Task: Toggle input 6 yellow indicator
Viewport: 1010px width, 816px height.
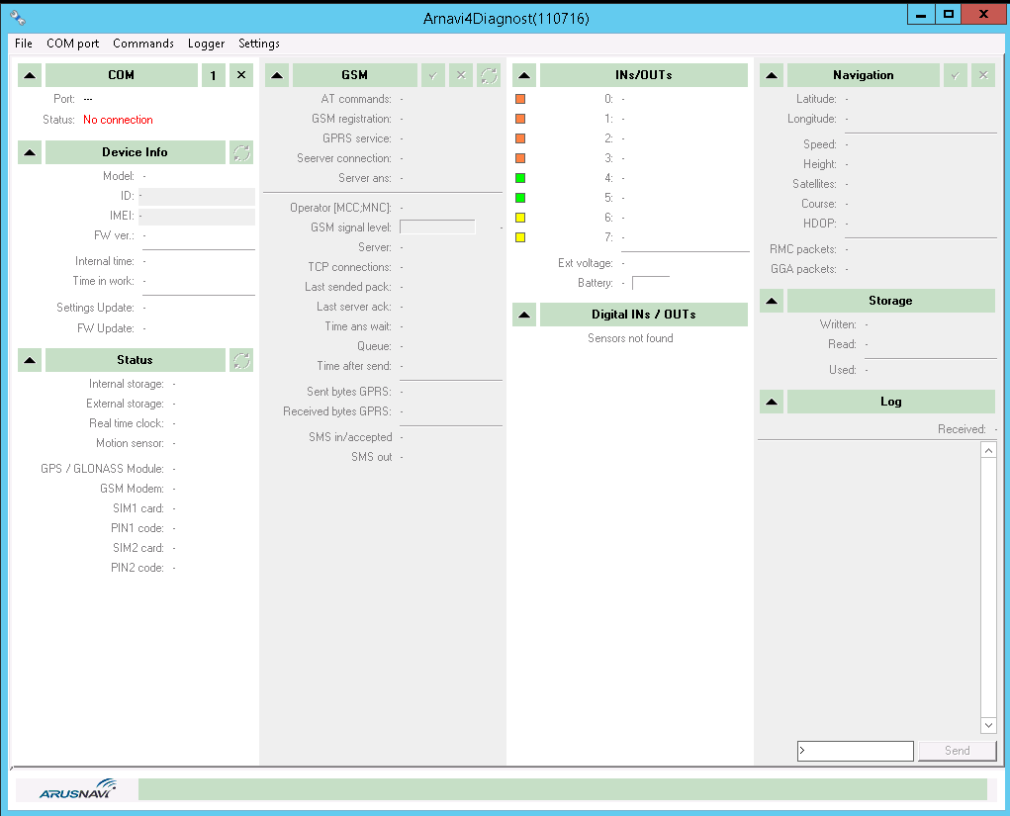Action: (x=520, y=218)
